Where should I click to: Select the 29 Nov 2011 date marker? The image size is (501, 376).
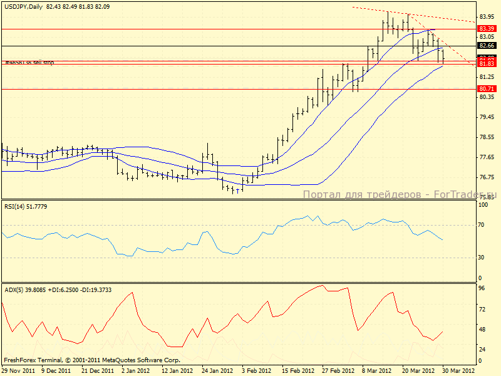pos(16,371)
